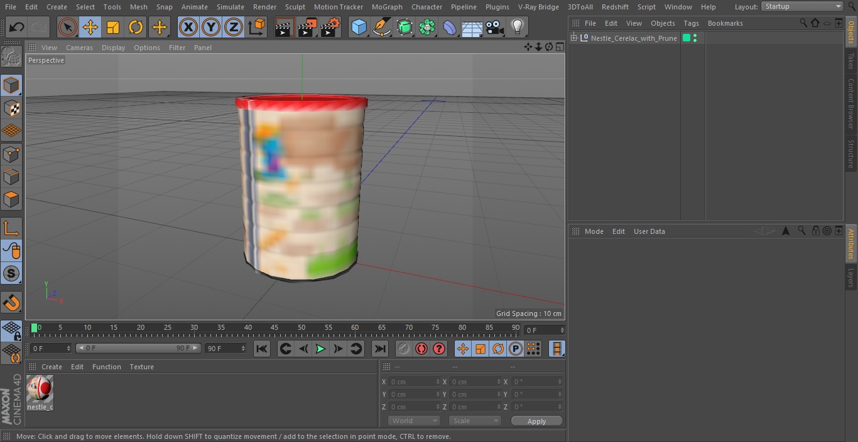Expand the Nestle_Cerelac_with_Prune object tree
Image resolution: width=858 pixels, height=442 pixels.
tap(573, 38)
